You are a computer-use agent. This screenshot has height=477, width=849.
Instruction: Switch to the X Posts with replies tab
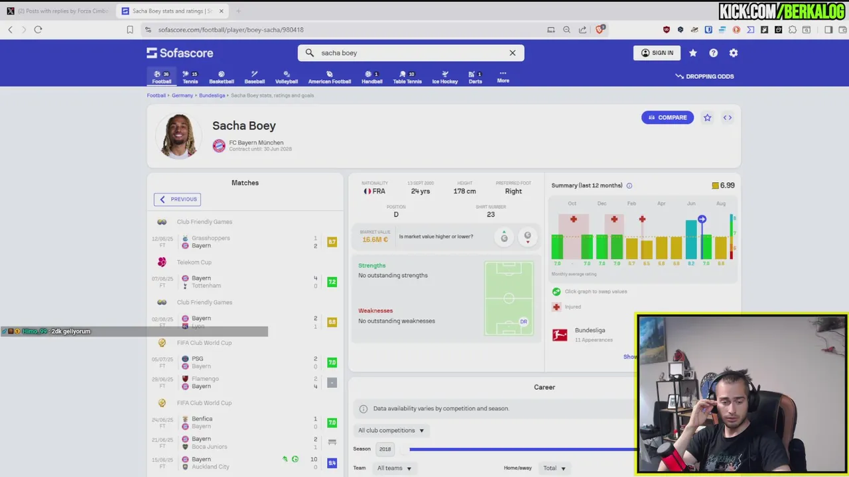(58, 11)
